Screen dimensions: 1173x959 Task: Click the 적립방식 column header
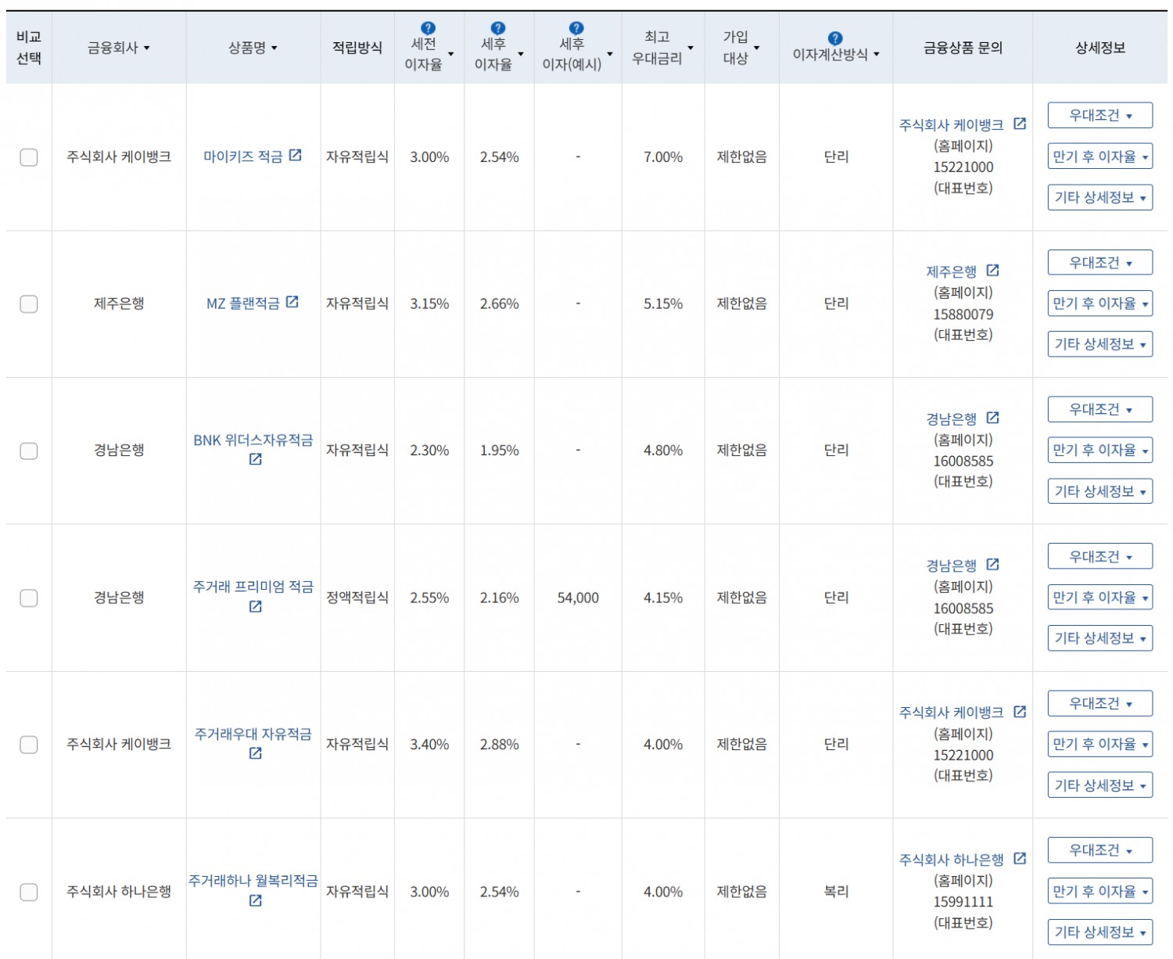pyautogui.click(x=357, y=48)
